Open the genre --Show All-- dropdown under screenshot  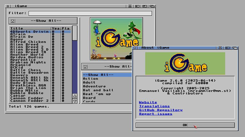click(107, 67)
